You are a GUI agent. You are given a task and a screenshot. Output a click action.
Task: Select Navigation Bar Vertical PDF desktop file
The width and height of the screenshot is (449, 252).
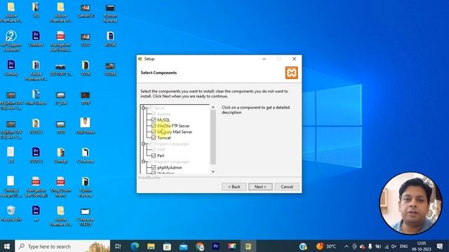36,187
